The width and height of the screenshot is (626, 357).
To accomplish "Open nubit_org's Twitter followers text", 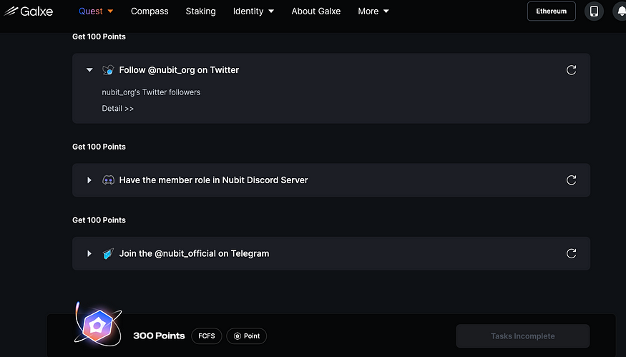I will pyautogui.click(x=151, y=92).
